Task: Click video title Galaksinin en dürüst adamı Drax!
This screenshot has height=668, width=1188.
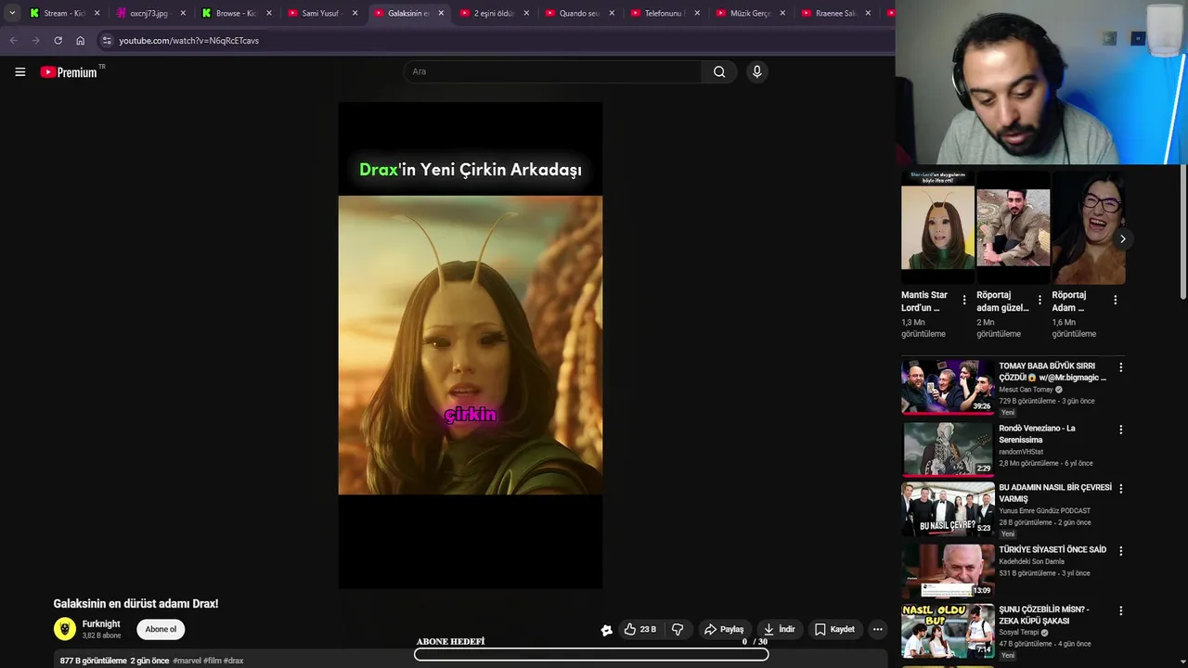Action: tap(136, 603)
